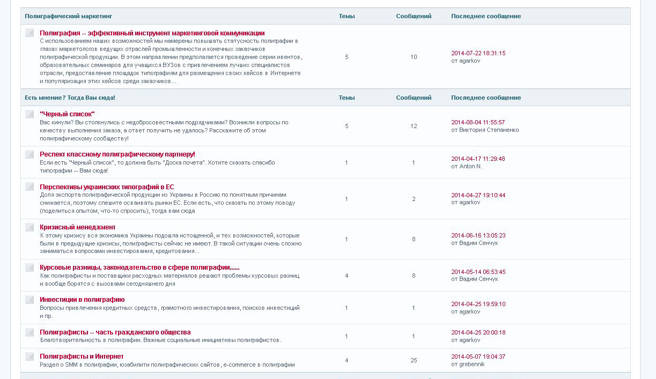Click "Есть мнение? Тогда Вам сюда!" category header

pos(70,98)
